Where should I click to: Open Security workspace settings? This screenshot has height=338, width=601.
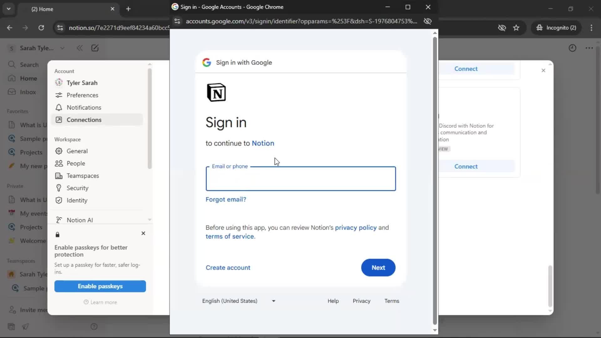coord(97,188)
